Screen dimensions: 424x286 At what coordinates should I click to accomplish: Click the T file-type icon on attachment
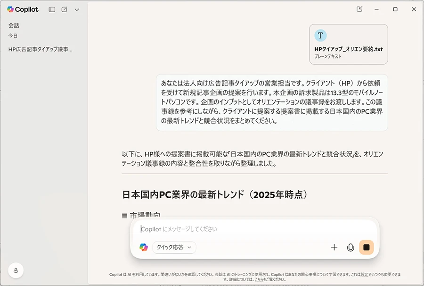(320, 35)
